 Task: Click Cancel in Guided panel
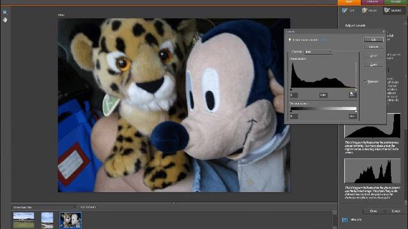tap(396, 211)
